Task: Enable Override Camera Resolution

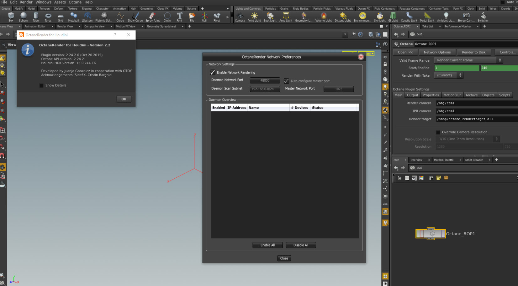Action: coord(438,132)
